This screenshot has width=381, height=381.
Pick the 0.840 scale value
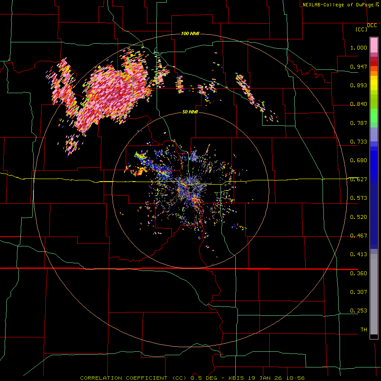click(359, 104)
